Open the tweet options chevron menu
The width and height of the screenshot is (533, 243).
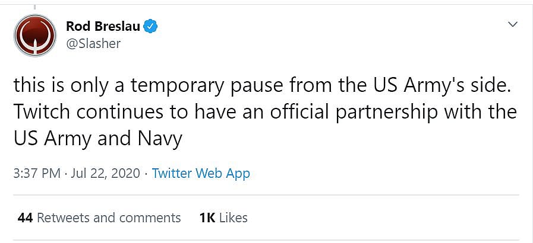pos(513,25)
